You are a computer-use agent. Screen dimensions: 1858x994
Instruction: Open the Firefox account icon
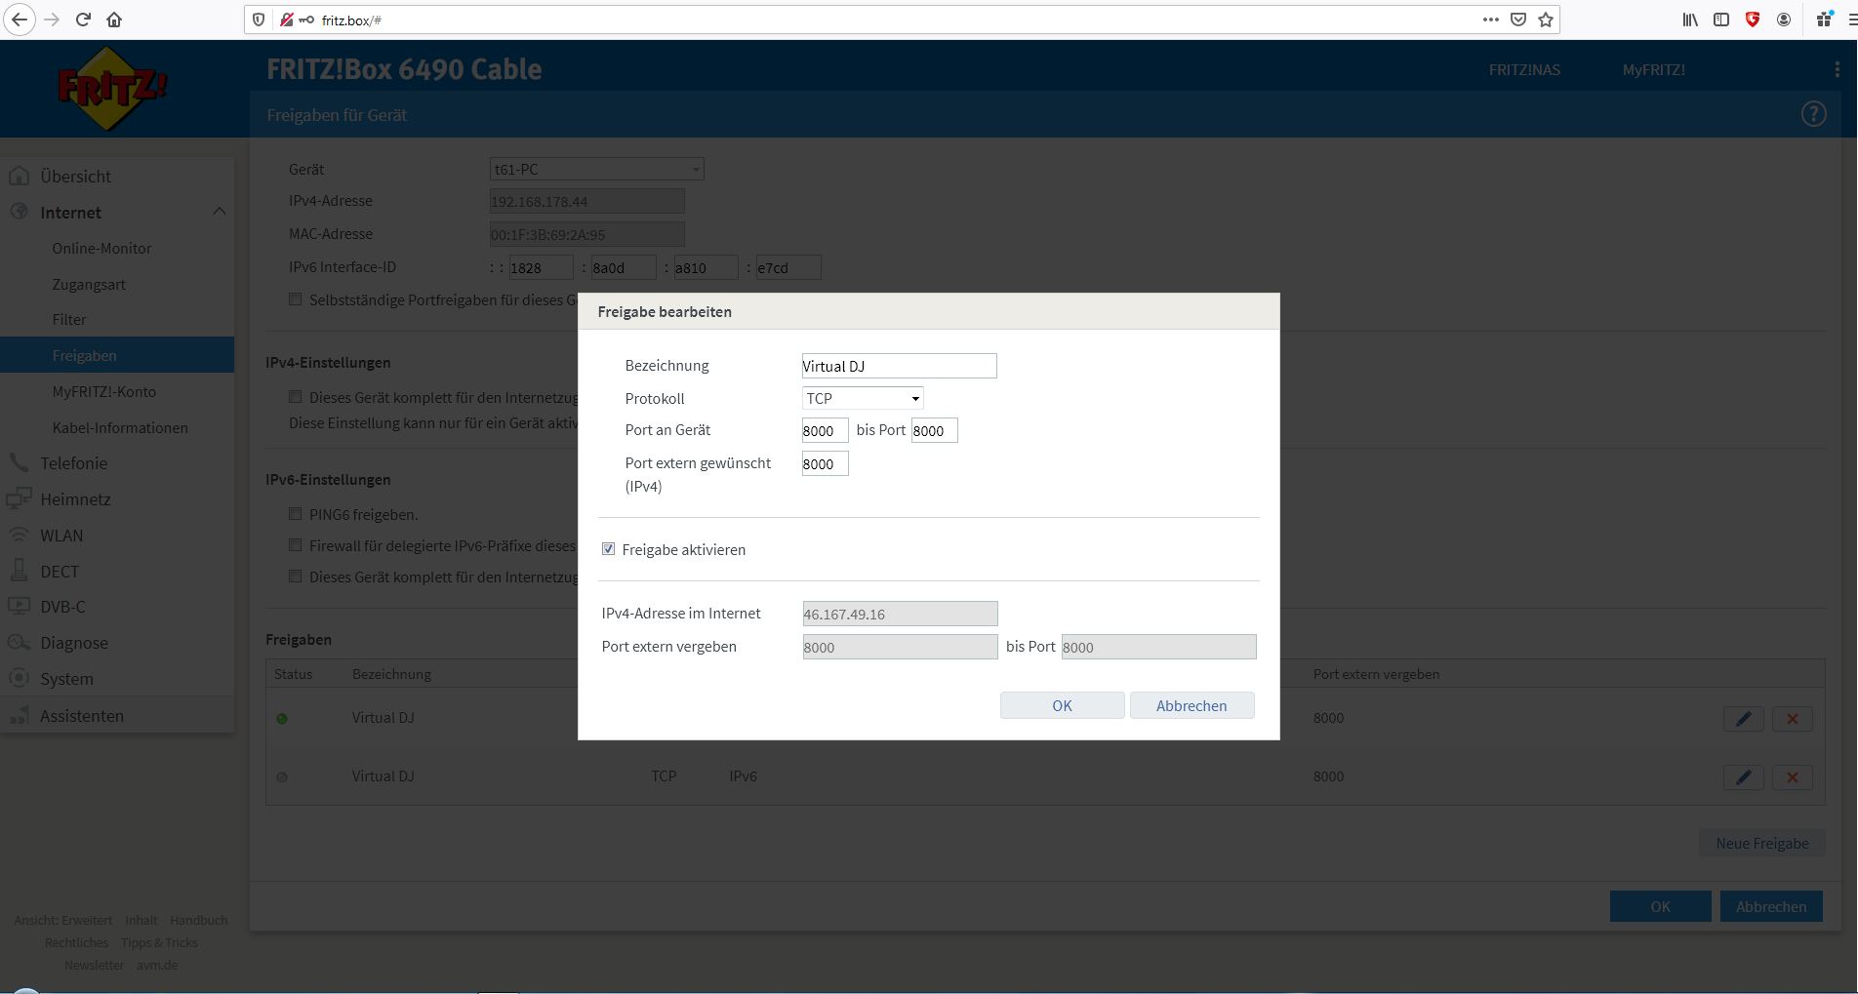tap(1784, 20)
